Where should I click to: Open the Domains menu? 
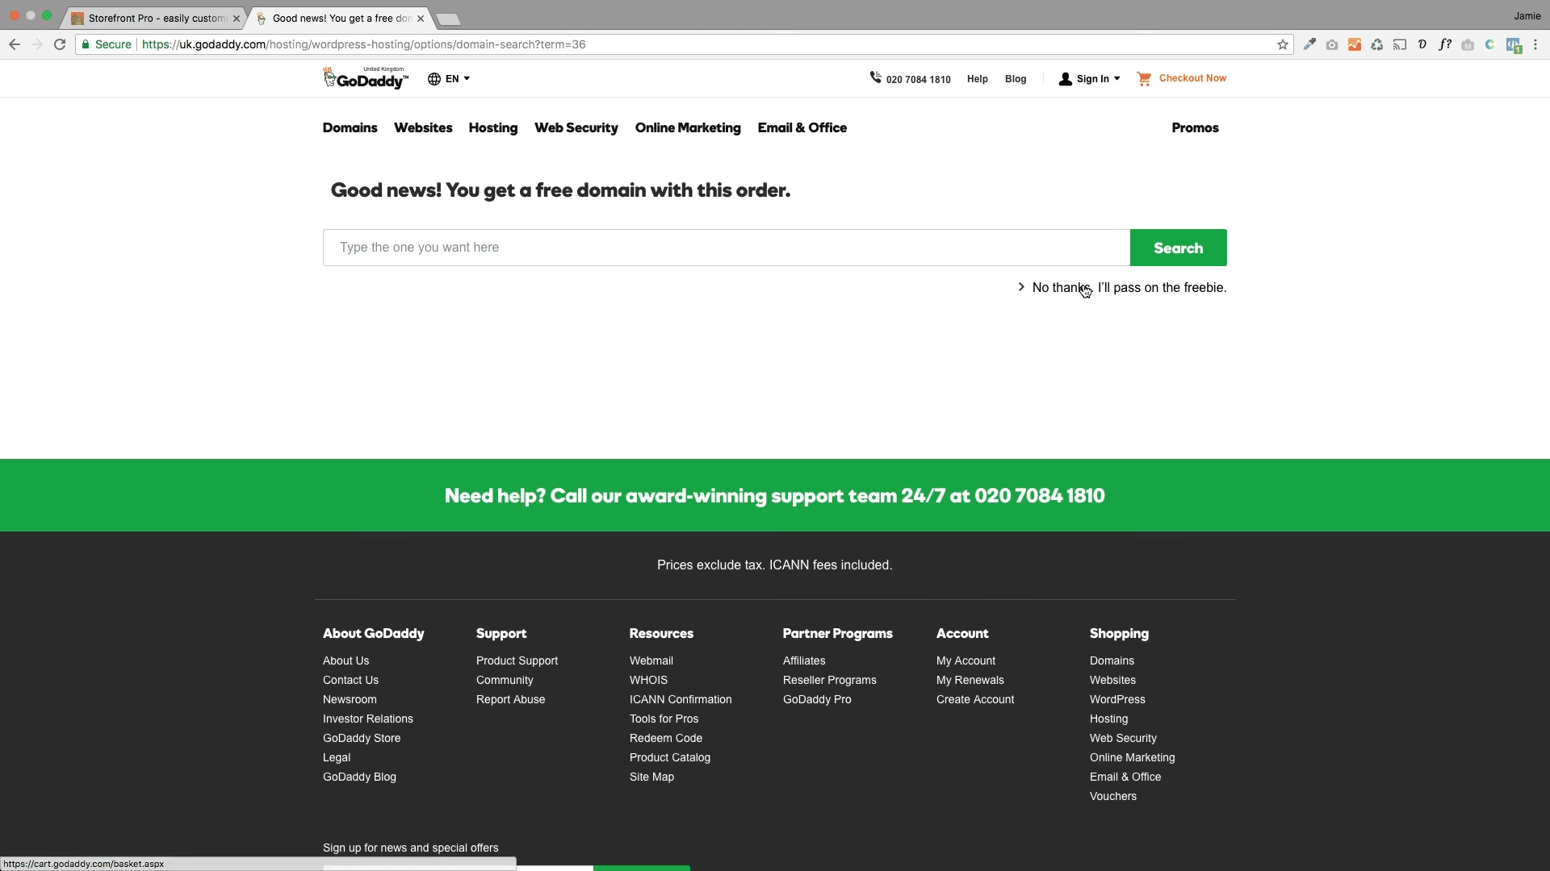[x=350, y=127]
